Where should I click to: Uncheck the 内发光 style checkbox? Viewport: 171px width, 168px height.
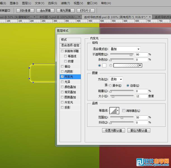point(62,77)
